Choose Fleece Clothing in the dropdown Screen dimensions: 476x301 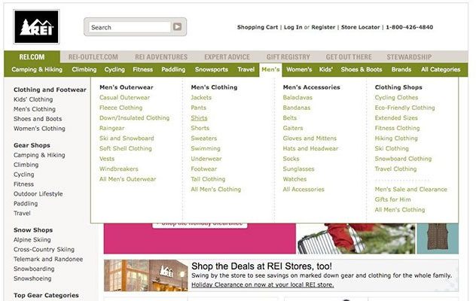[x=121, y=108]
